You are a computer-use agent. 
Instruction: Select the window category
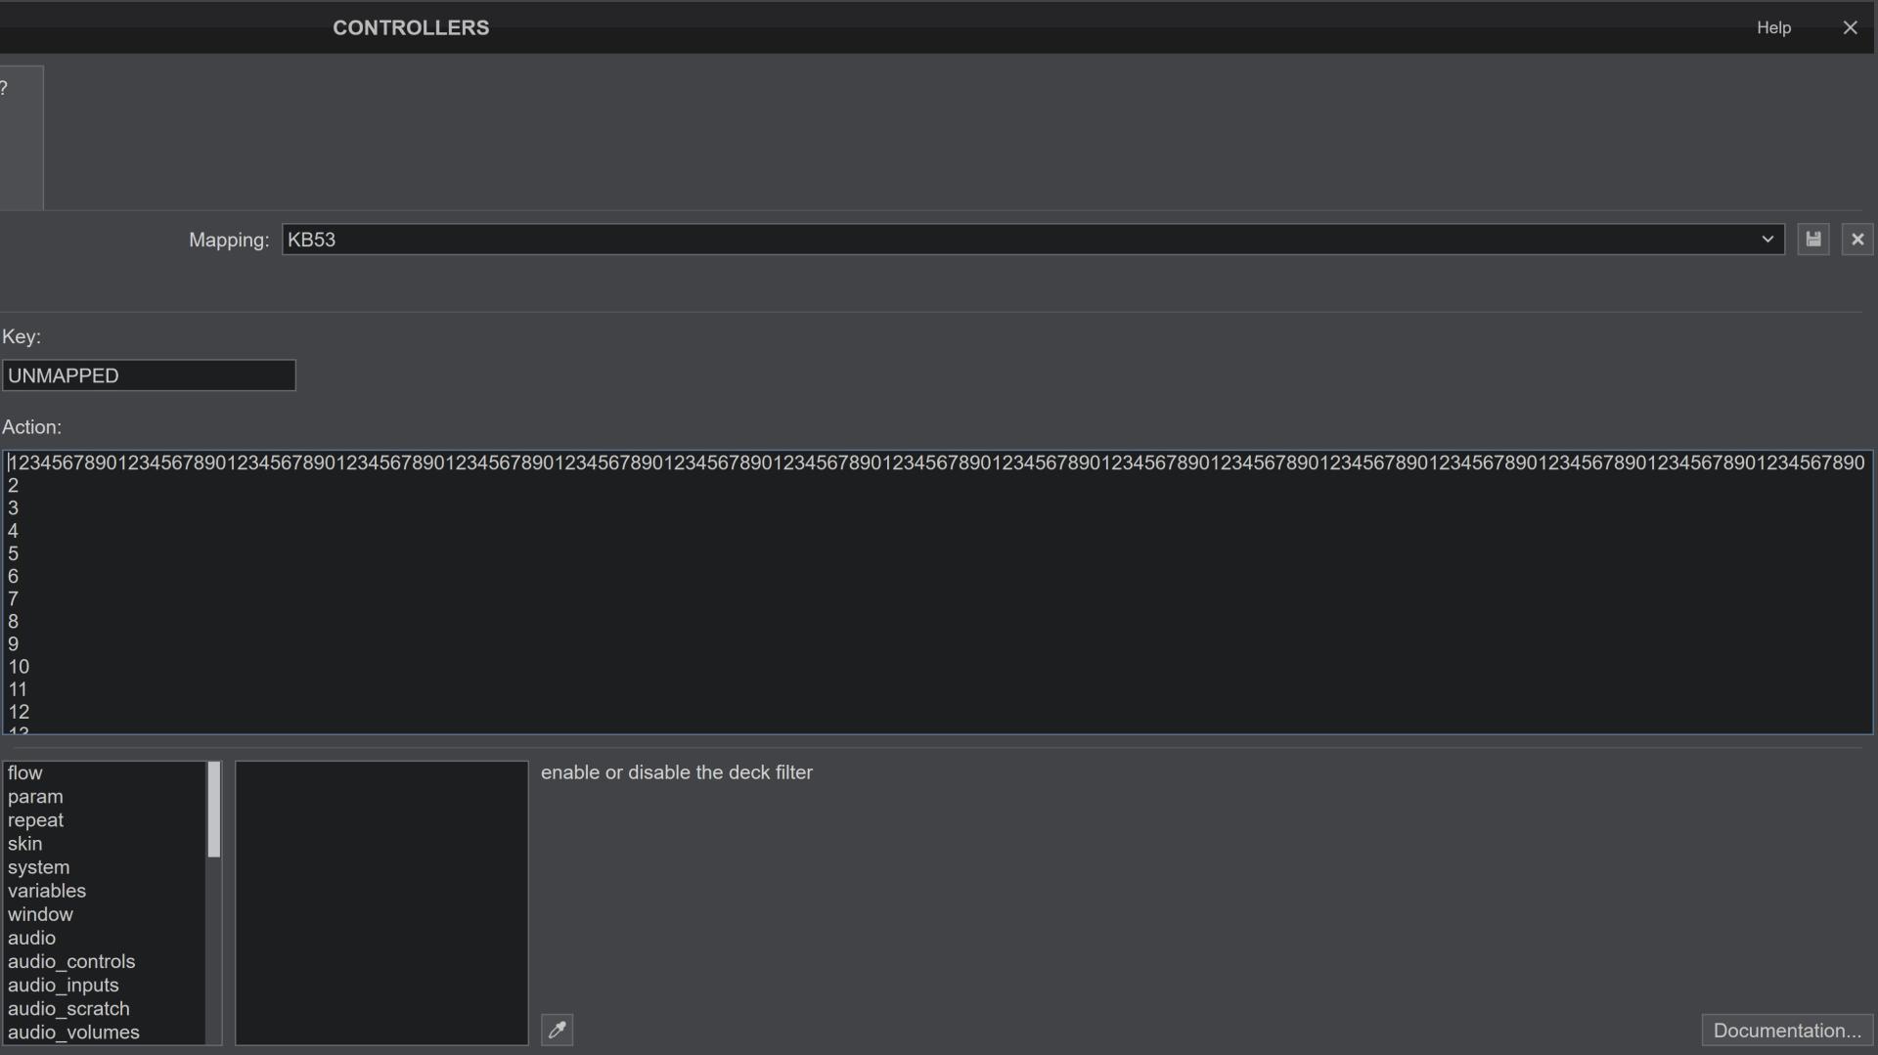tap(40, 914)
